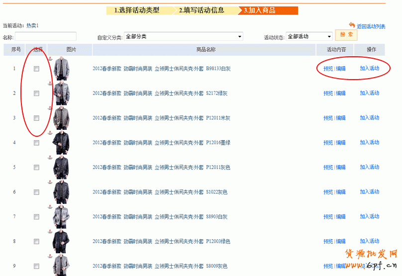The width and height of the screenshot is (402, 276).
Task: Select the checkbox for row 8
Action: coord(36,241)
